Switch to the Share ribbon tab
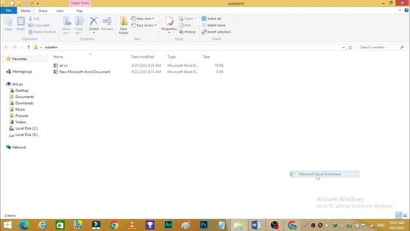The image size is (410, 231). click(43, 11)
